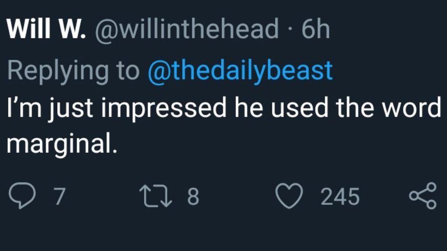Click the 'Replying to' label
The height and width of the screenshot is (251, 447).
click(x=73, y=71)
